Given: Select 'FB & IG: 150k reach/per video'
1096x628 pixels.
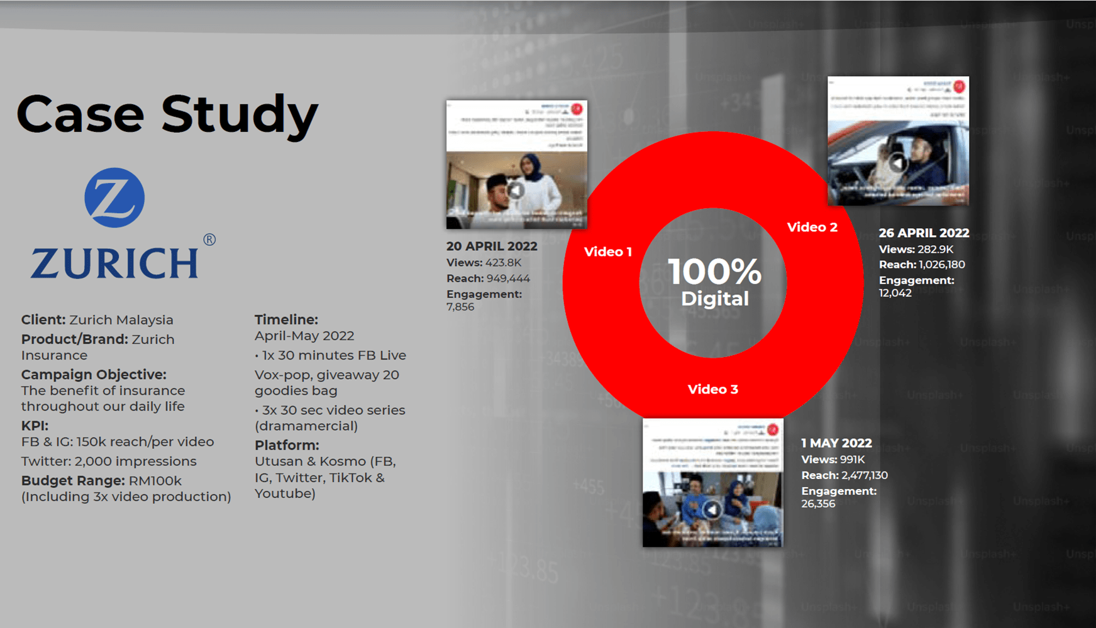Looking at the screenshot, I should (x=118, y=442).
